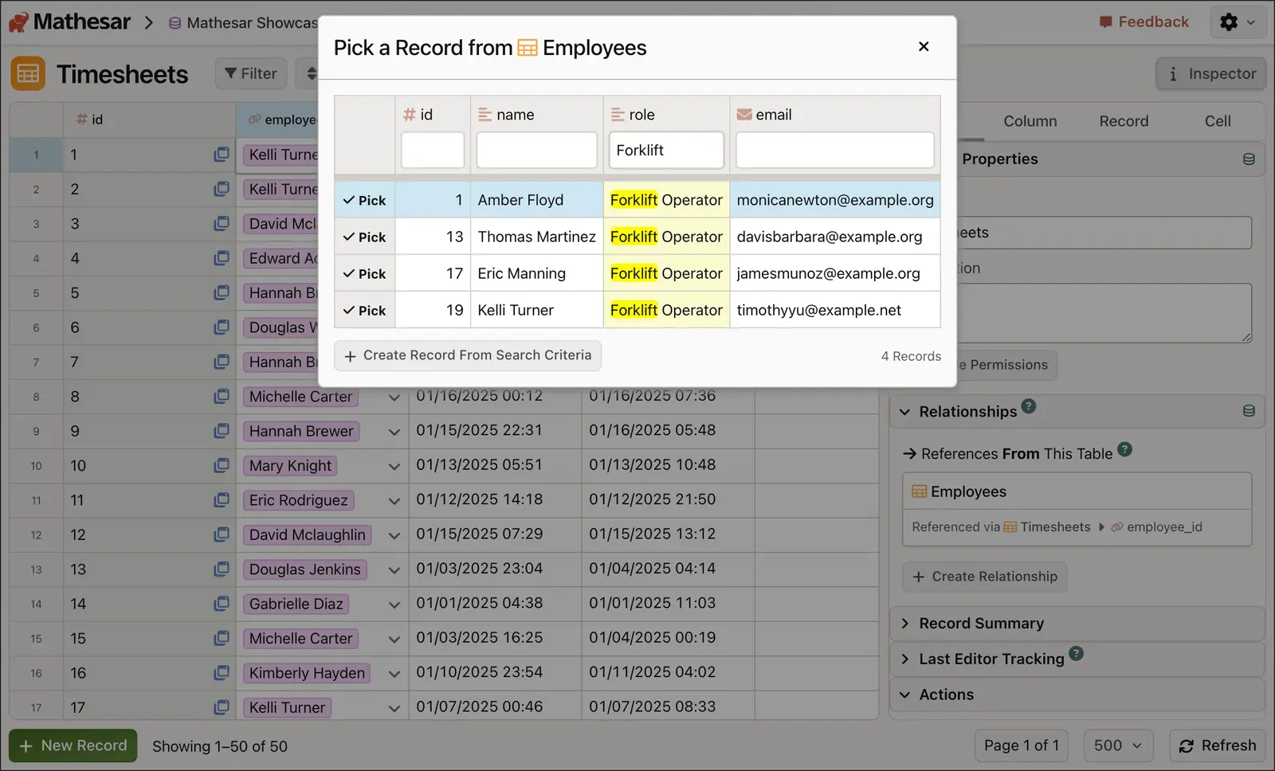Open record 9 using its open-record icon
The width and height of the screenshot is (1275, 771).
click(222, 432)
